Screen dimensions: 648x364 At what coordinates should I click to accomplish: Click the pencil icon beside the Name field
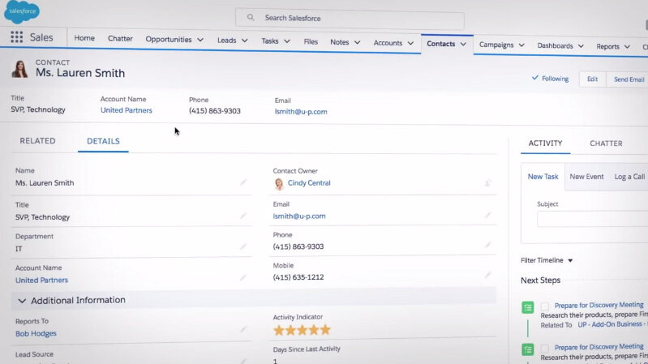pyautogui.click(x=242, y=183)
